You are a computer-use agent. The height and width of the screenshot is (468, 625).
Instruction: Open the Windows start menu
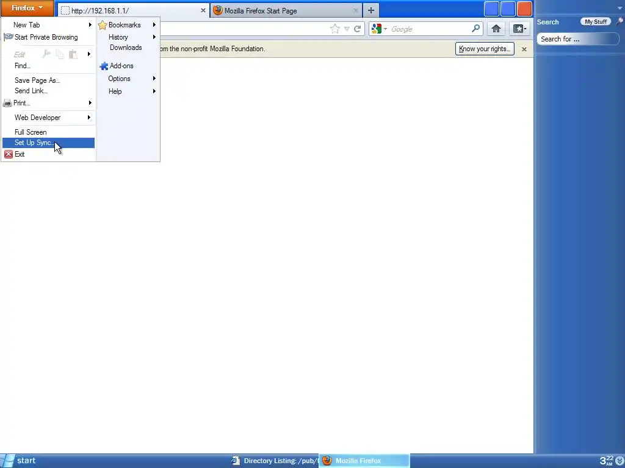click(x=19, y=461)
